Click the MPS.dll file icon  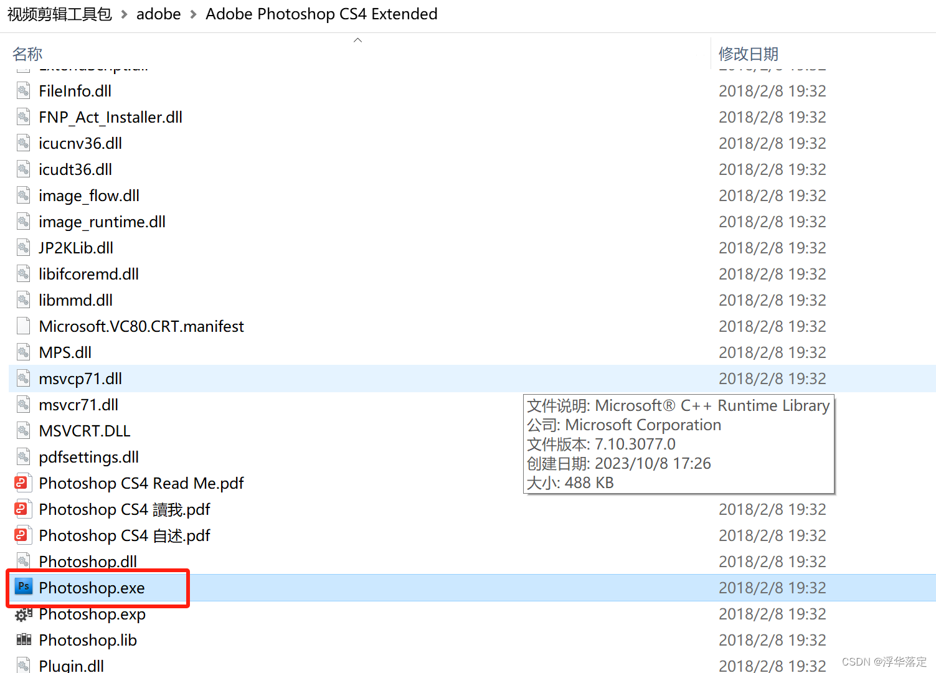[x=23, y=352]
